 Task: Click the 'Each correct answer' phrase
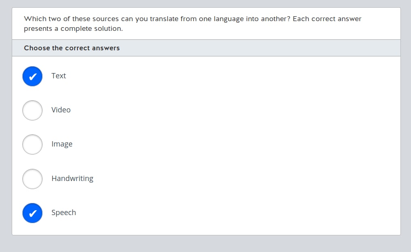327,19
